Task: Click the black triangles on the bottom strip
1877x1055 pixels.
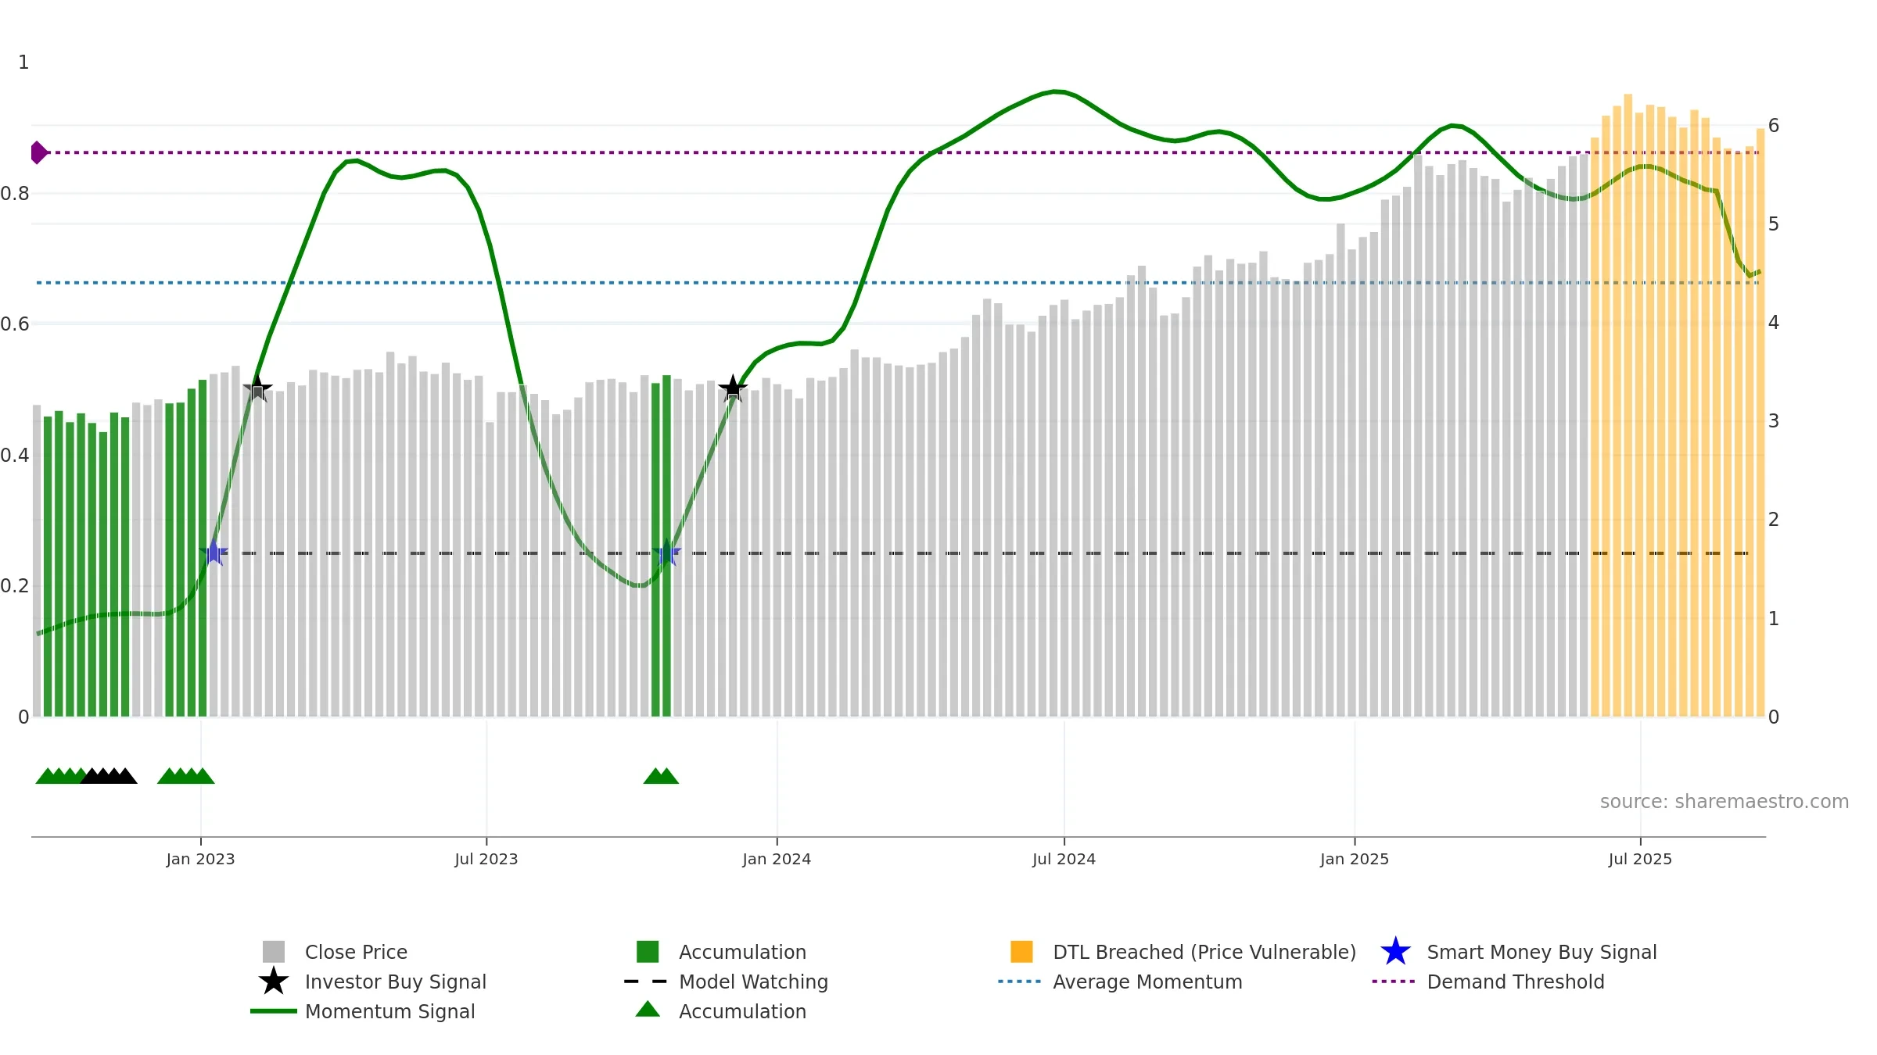Action: click(109, 776)
